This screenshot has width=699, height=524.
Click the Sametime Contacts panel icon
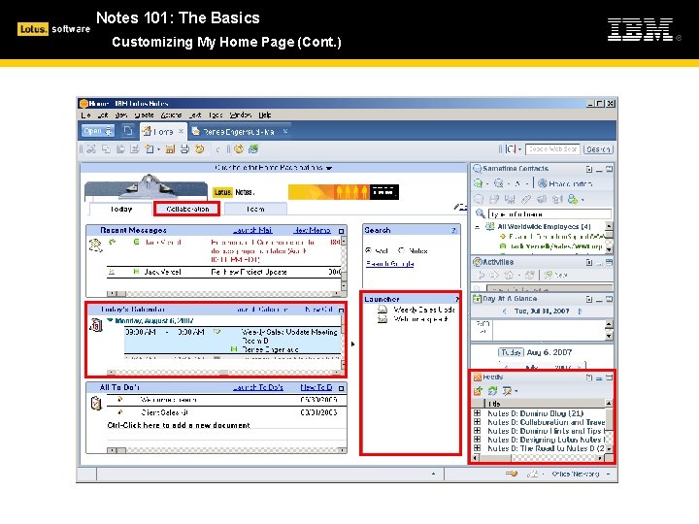[477, 169]
